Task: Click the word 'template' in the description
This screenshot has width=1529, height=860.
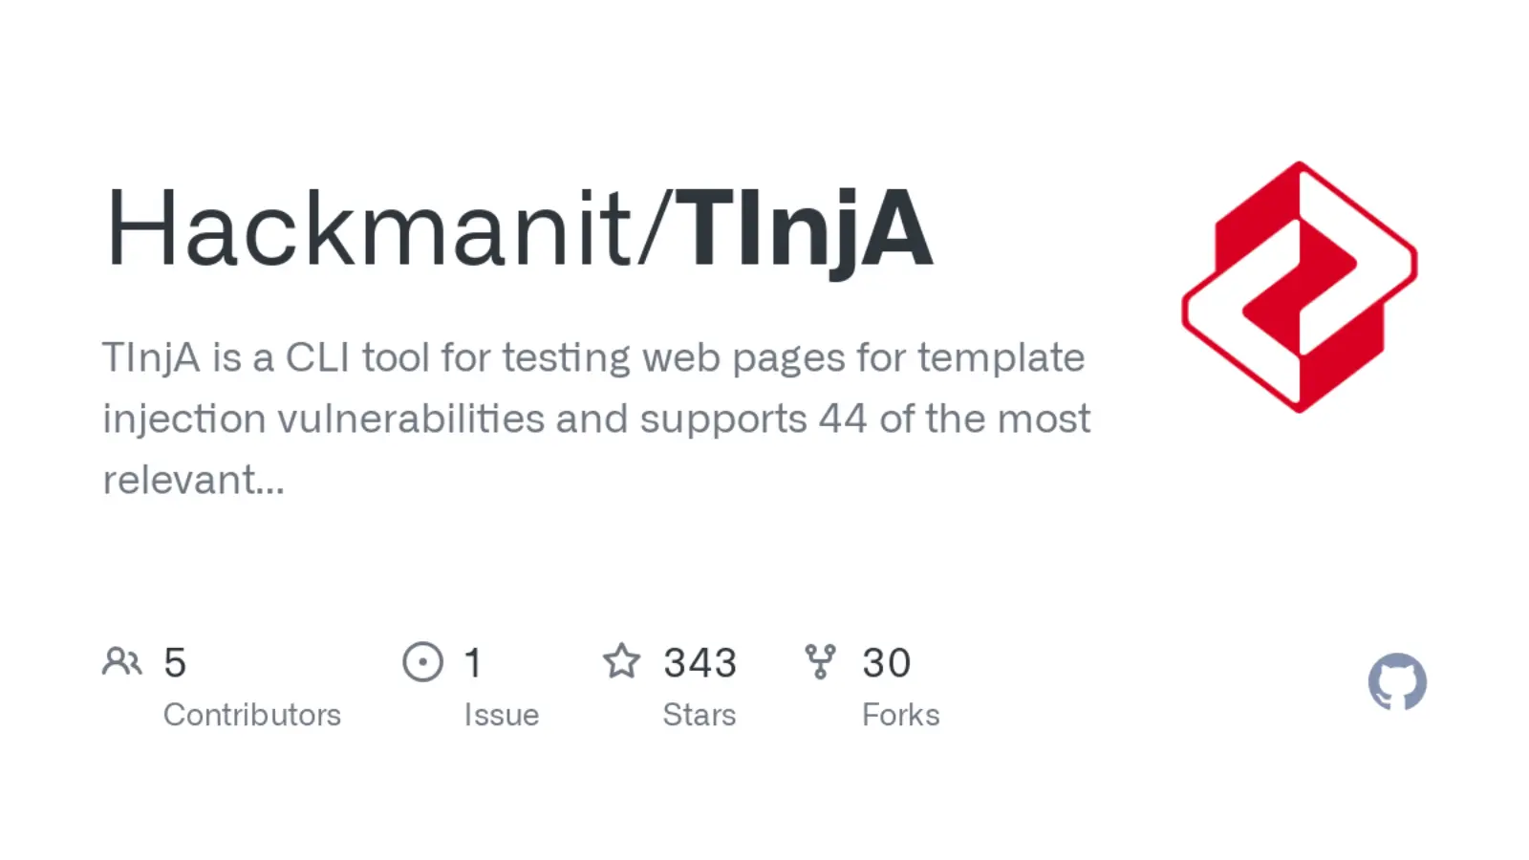Action: click(1001, 358)
